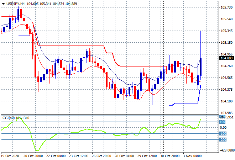This screenshot has width=235, height=160.
Task: Click the 104.955 price axis label
Action: pos(226,54)
